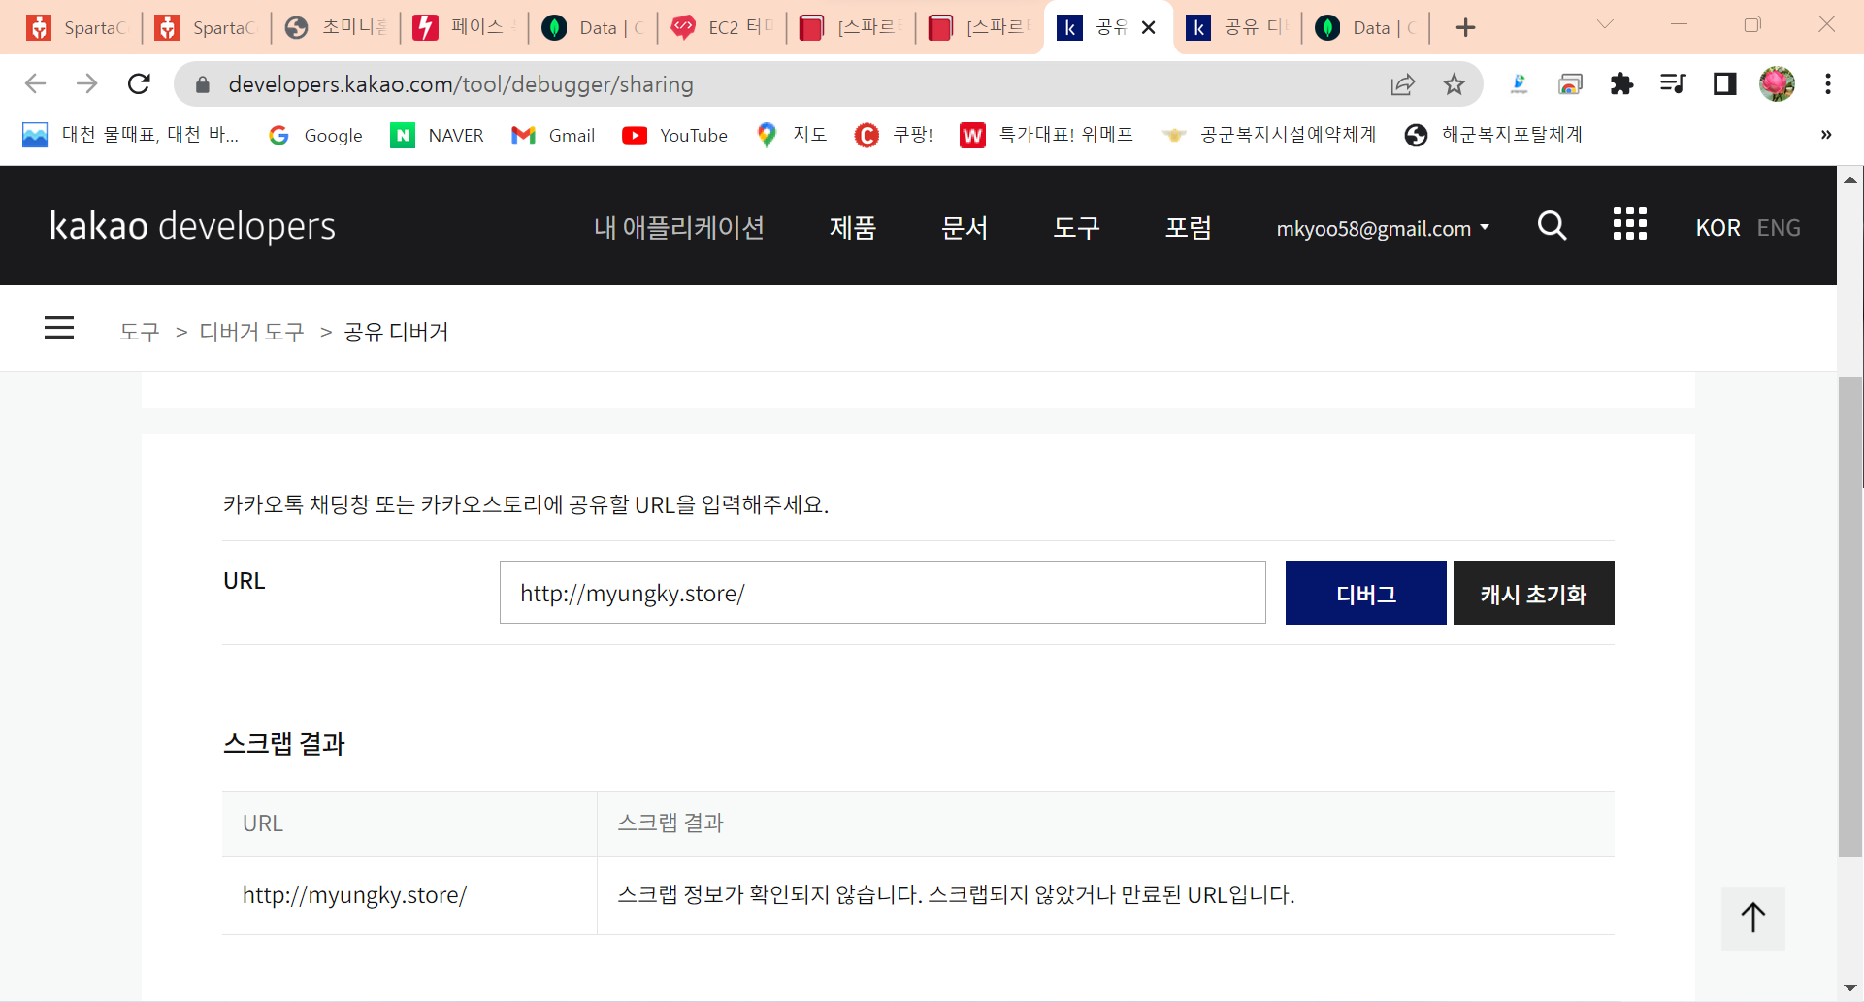Click the 공유 디버거 breadcrumb
Image resolution: width=1864 pixels, height=1002 pixels.
[396, 332]
